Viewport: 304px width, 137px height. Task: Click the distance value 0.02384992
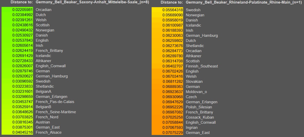tap(23, 15)
